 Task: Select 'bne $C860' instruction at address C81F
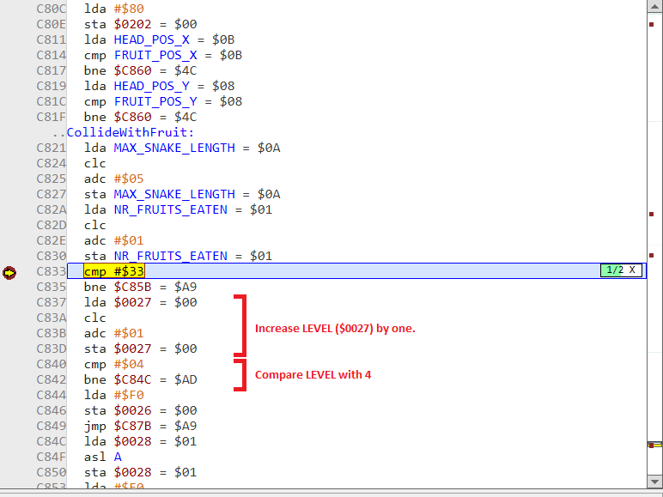[118, 117]
